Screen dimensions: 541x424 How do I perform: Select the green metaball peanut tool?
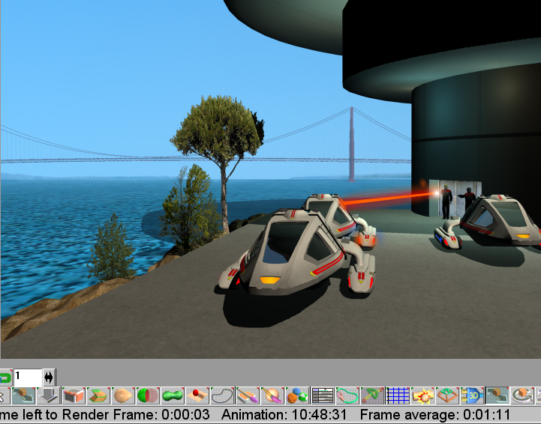173,396
